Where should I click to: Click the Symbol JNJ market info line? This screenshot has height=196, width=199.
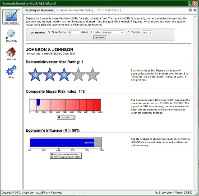pos(51,54)
